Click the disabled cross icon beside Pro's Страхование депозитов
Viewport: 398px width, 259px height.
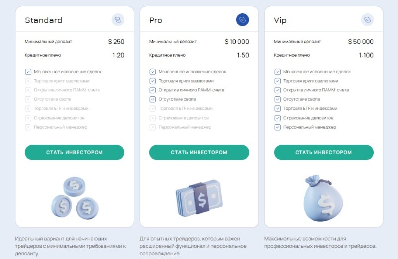pyautogui.click(x=153, y=118)
